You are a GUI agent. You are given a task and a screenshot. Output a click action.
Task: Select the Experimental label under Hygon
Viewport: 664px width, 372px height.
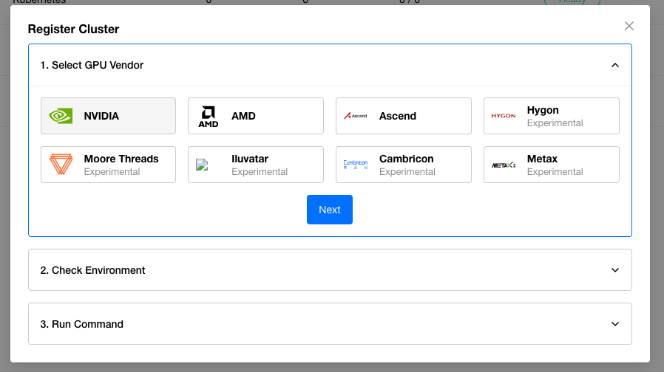tap(555, 123)
